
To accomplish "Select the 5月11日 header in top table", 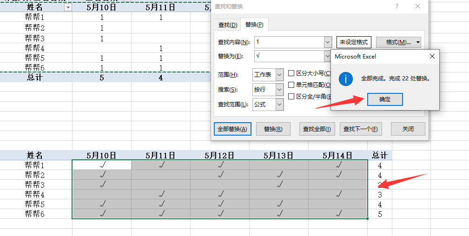I will click(161, 7).
